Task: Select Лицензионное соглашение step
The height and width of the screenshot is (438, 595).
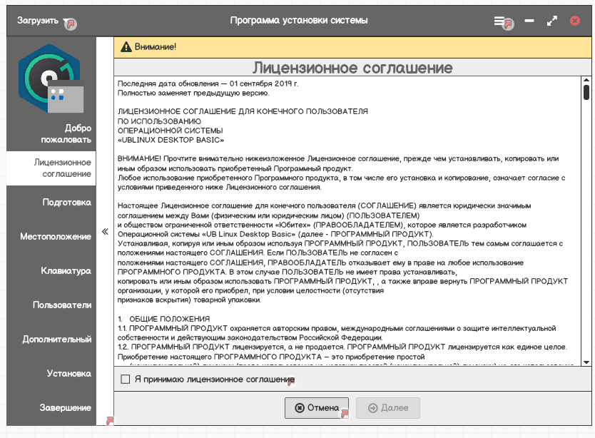Action: point(51,168)
